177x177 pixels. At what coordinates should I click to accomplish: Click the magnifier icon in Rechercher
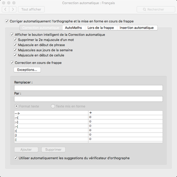coord(144,9)
